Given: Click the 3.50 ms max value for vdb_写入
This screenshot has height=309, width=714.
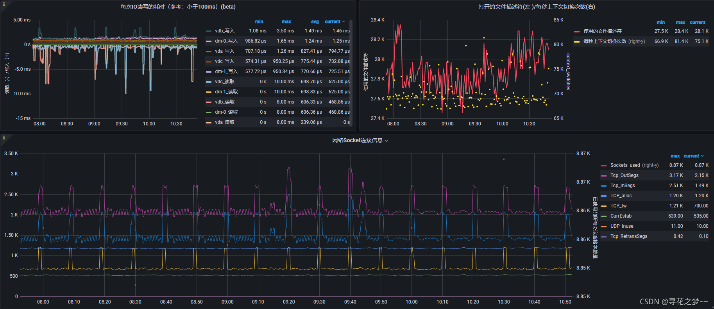Looking at the screenshot, I should [285, 31].
